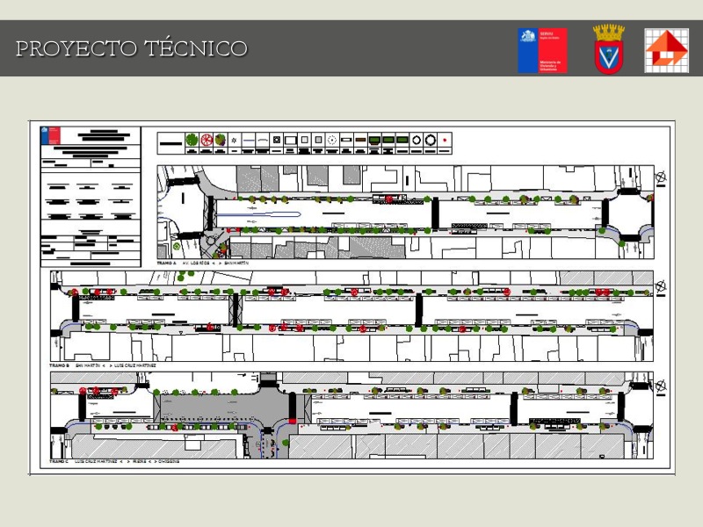Click the PROYECTO TÉCNICO slide title
The height and width of the screenshot is (527, 703).
pyautogui.click(x=132, y=48)
